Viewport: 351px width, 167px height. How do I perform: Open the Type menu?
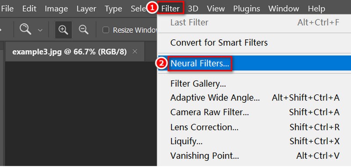(x=113, y=9)
